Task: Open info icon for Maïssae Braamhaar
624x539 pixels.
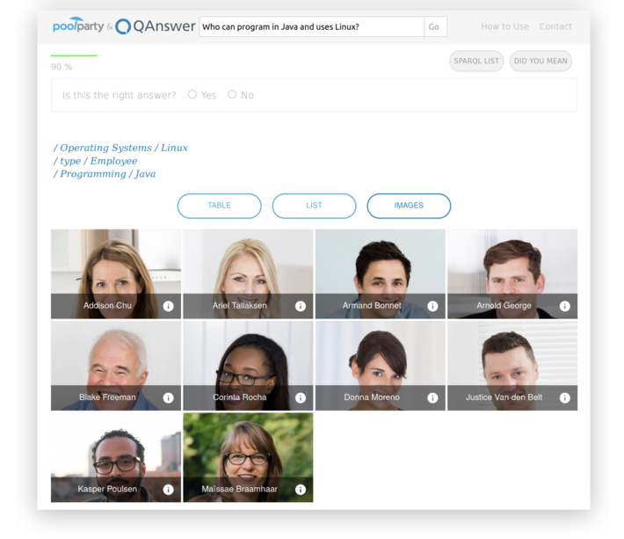Action: [301, 489]
